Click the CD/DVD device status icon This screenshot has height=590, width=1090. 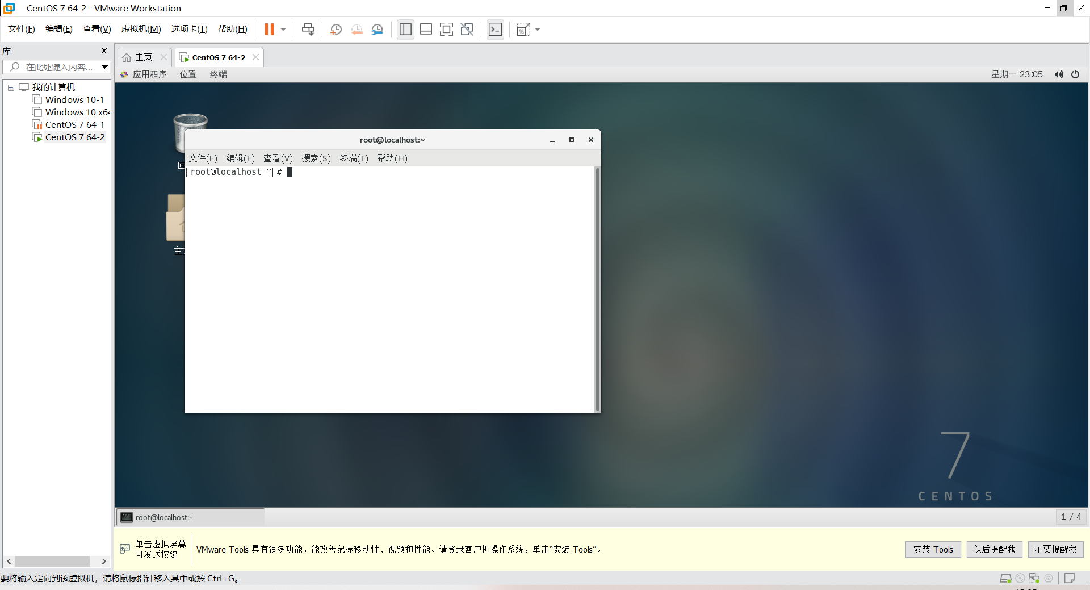point(1020,578)
